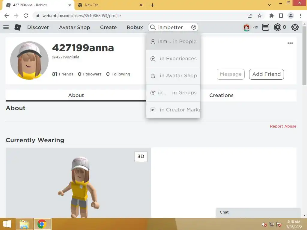307x230 pixels.
Task: Clear the search field text
Action: pos(194,27)
